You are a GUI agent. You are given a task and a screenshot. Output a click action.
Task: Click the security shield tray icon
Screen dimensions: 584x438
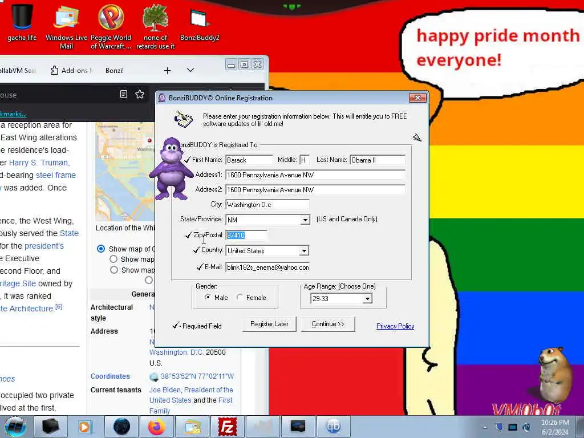[x=498, y=427]
